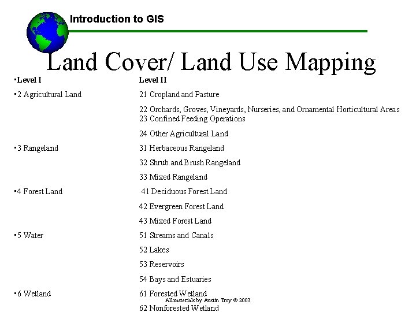Select the 'Level I' column header
Viewport: 416px width, 312px height.
[x=29, y=80]
